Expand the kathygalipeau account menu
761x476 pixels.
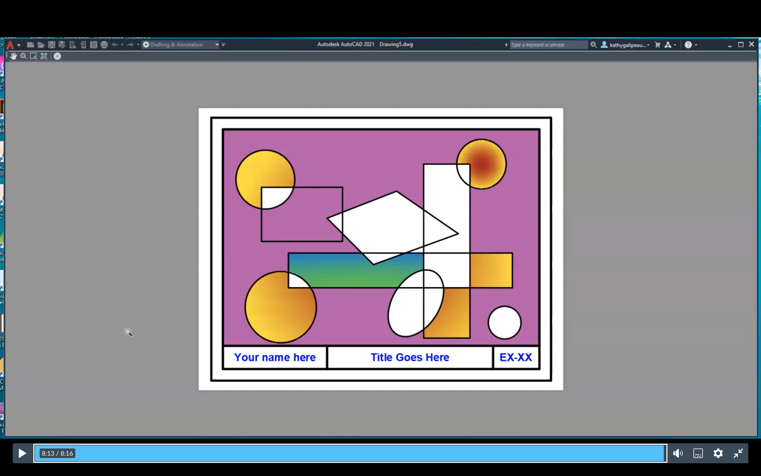pos(648,45)
